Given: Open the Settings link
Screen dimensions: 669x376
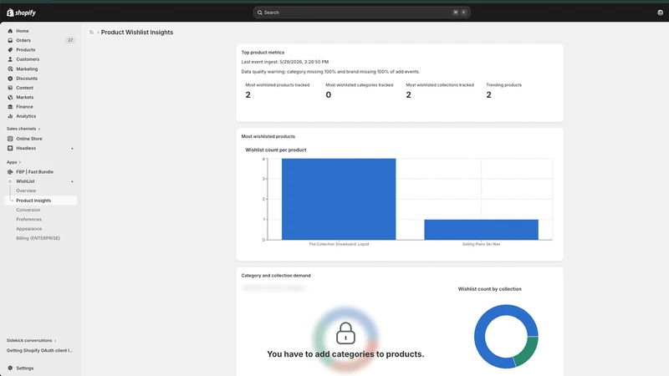Looking at the screenshot, I should tap(25, 368).
